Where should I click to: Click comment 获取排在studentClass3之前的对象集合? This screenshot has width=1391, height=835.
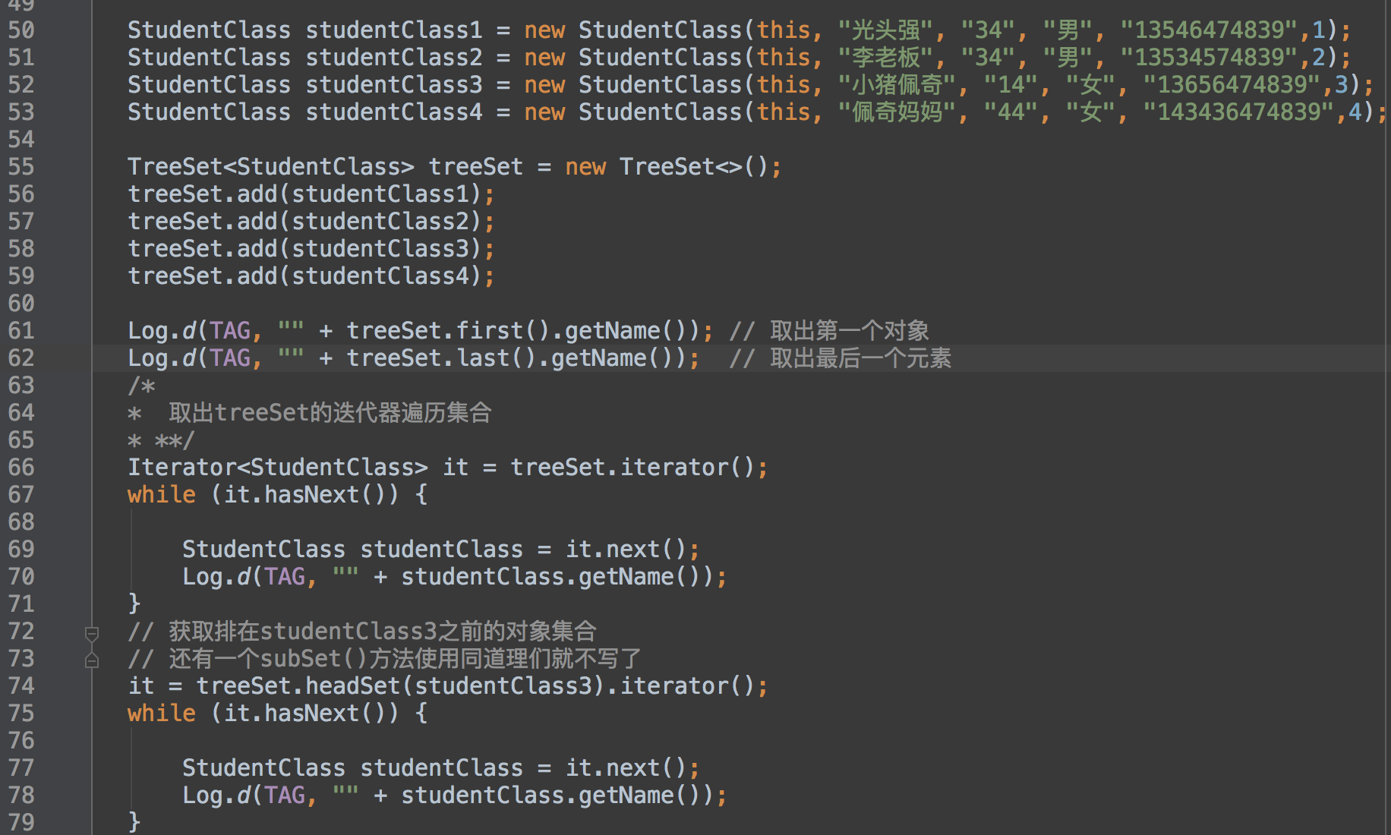(x=362, y=632)
